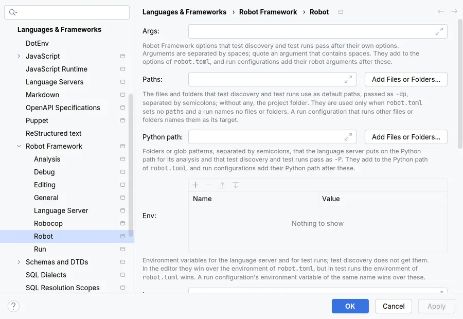Viewport: 463px width, 319px height.
Task: Select SQL Resolution Scopes page
Action: [63, 288]
